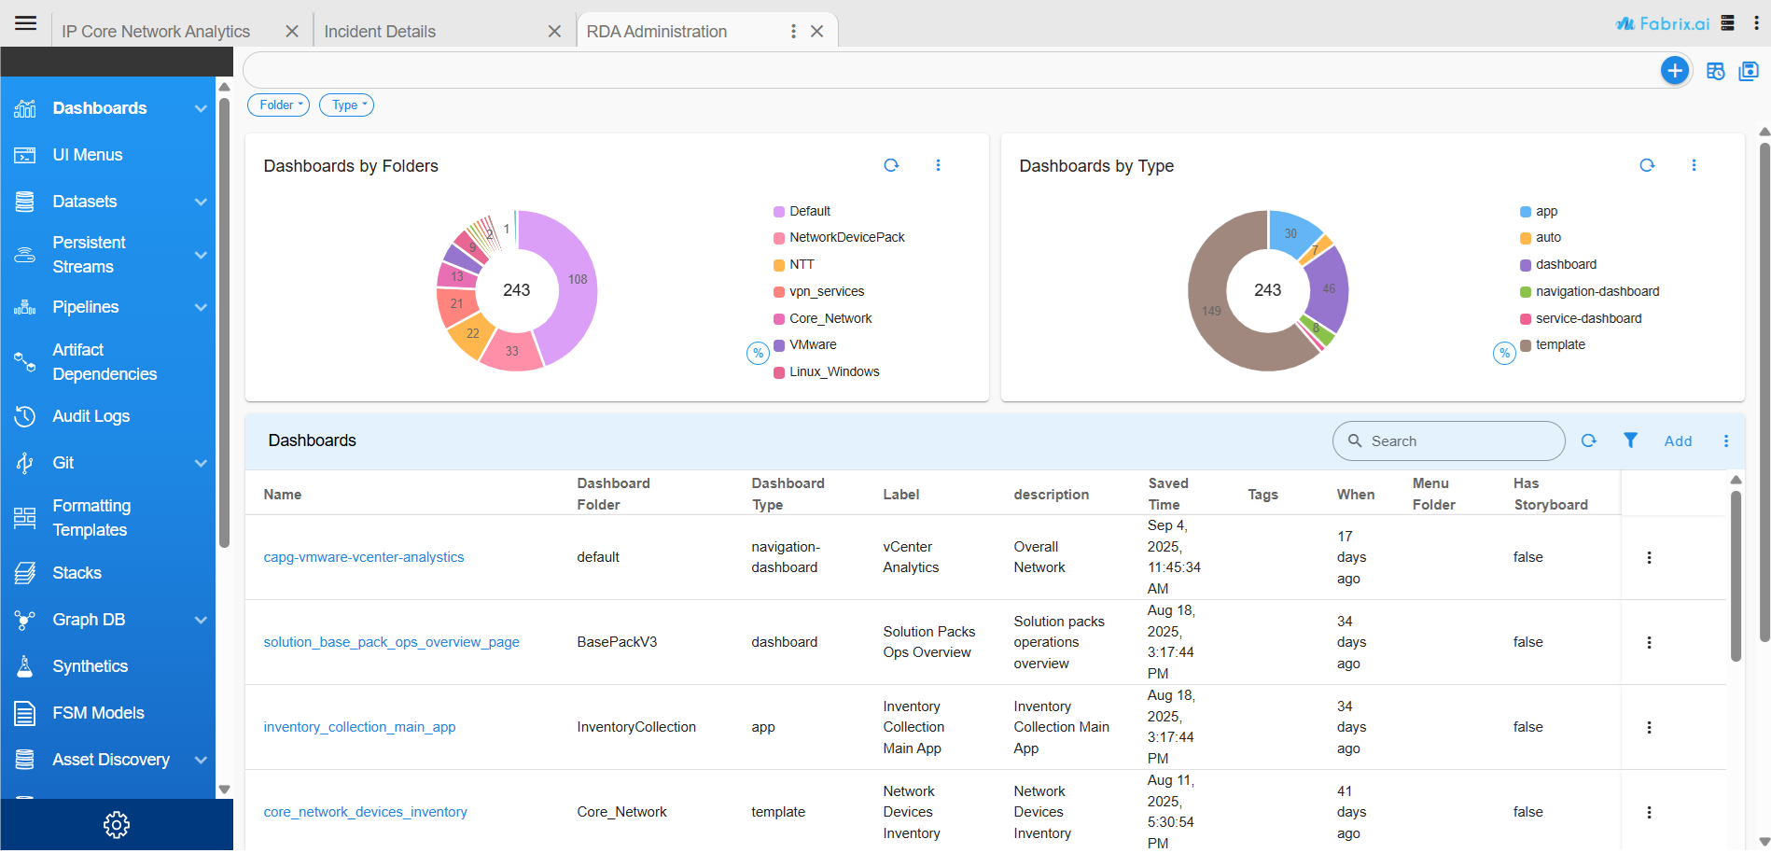The image size is (1771, 853).
Task: Refresh the Dashboards by Type chart
Action: click(x=1647, y=165)
